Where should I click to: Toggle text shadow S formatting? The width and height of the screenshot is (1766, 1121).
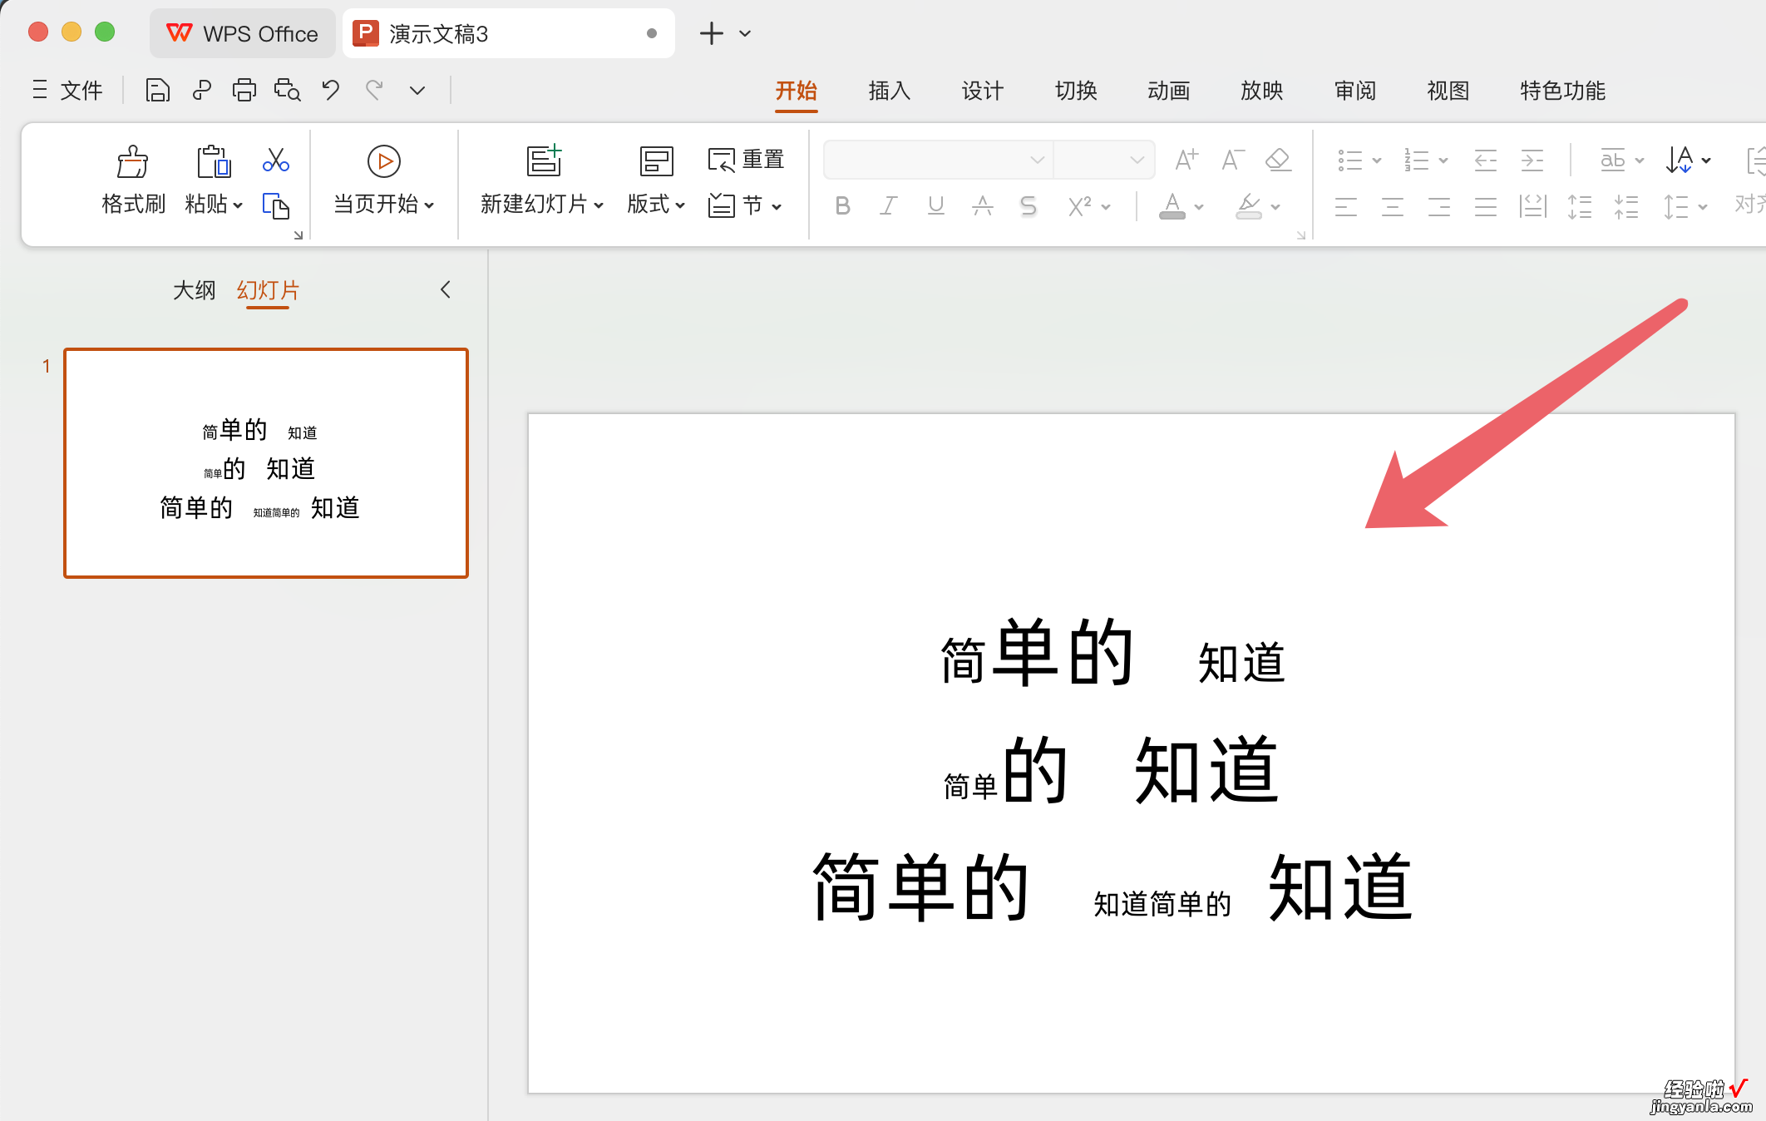point(1029,206)
